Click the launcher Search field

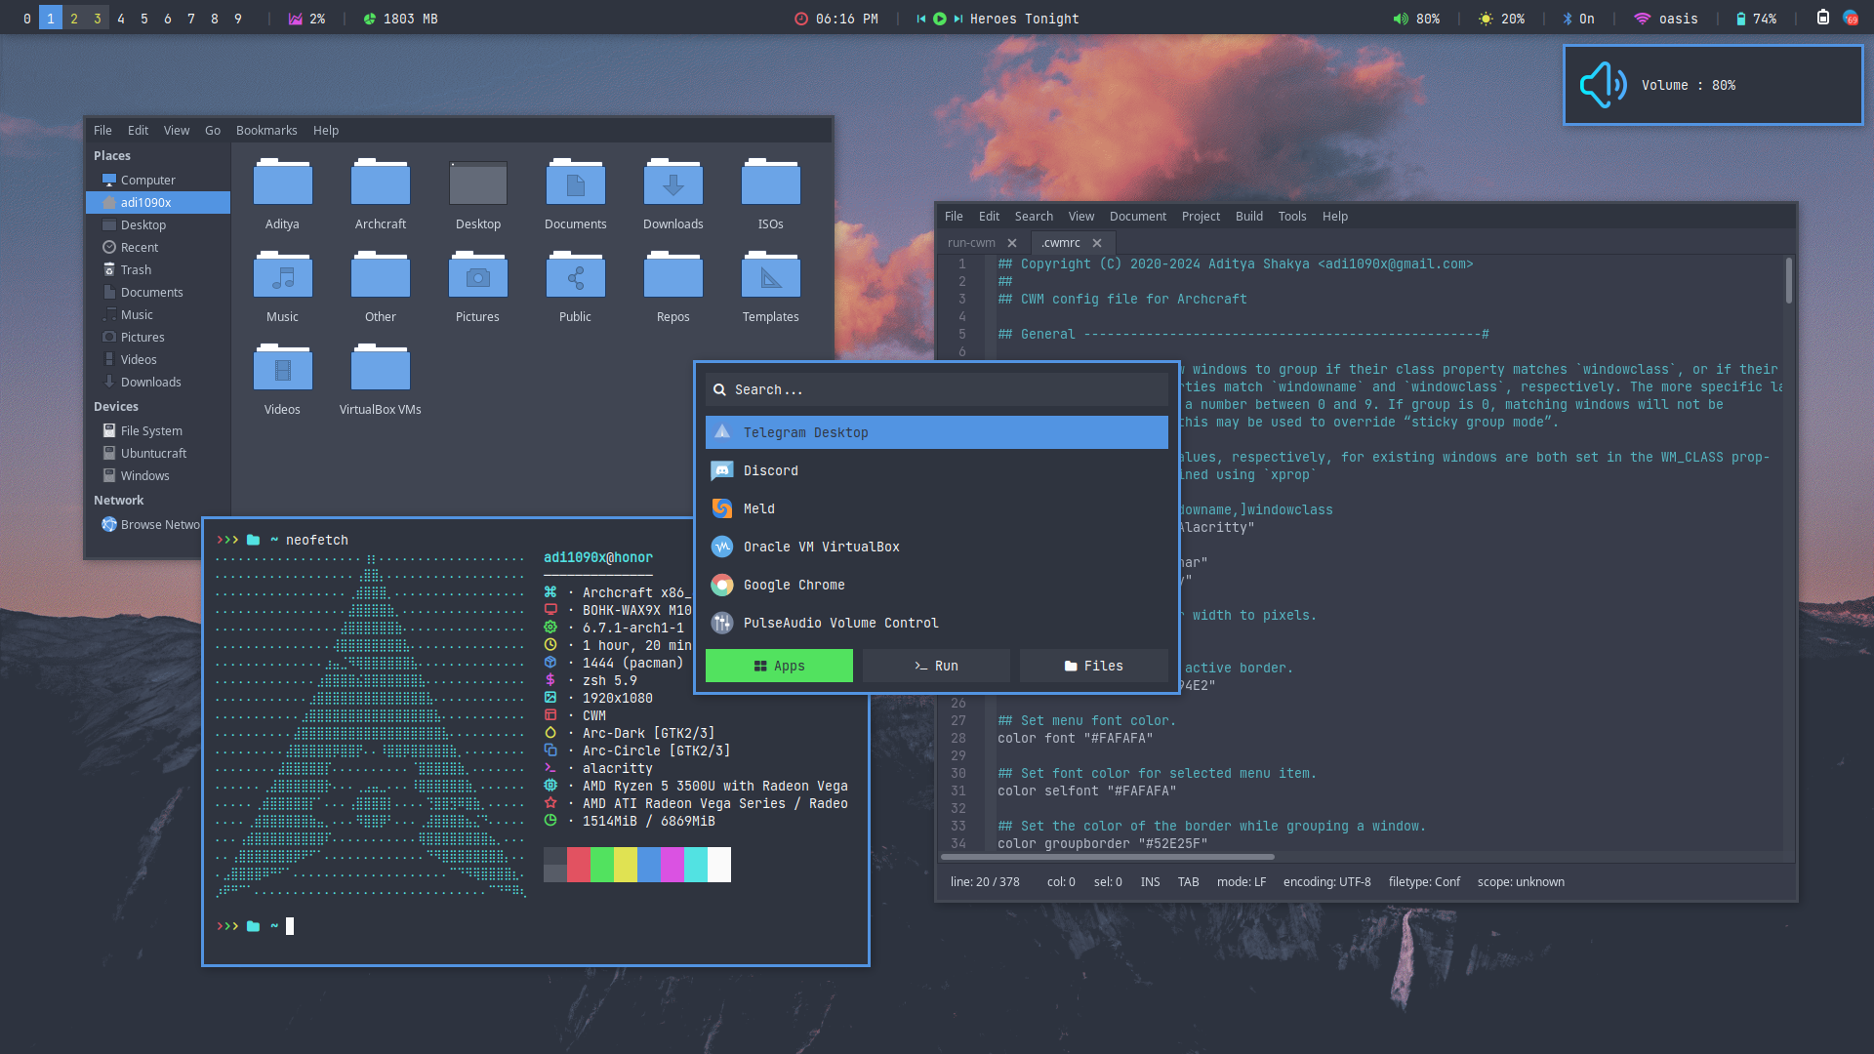click(937, 389)
